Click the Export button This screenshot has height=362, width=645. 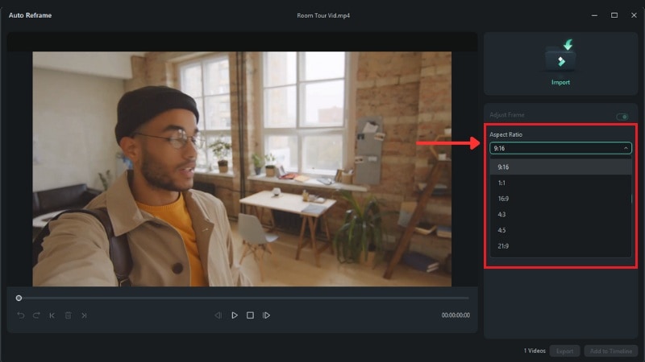coord(565,351)
